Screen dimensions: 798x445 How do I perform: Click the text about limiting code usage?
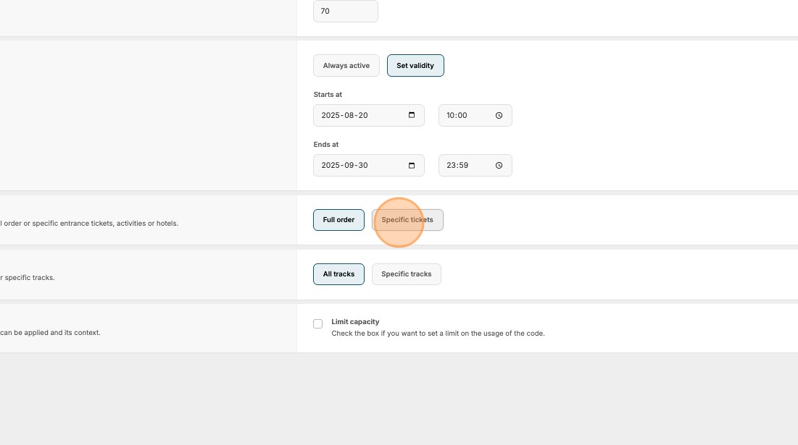pos(439,334)
